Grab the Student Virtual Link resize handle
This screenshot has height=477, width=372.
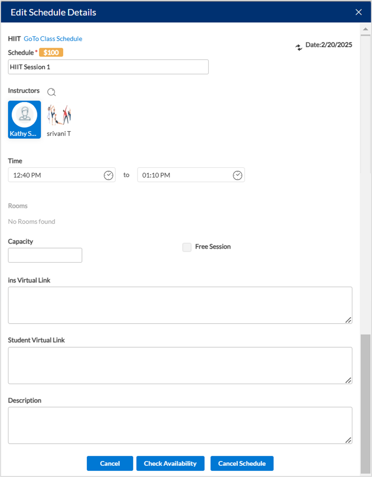point(348,380)
